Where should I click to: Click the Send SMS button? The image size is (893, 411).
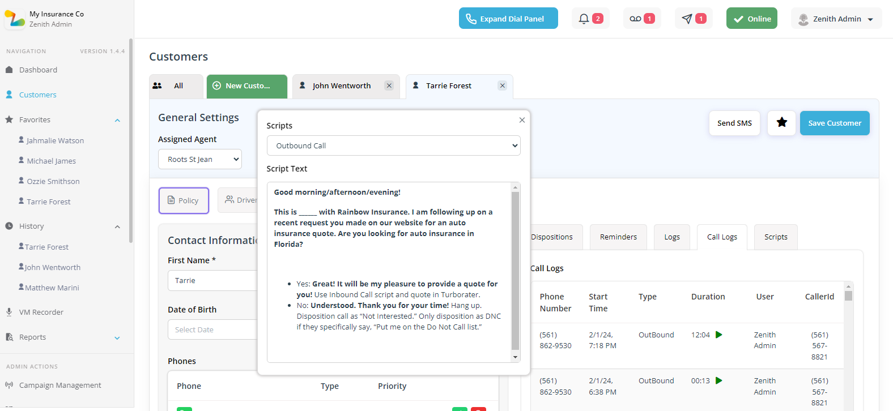coord(734,123)
